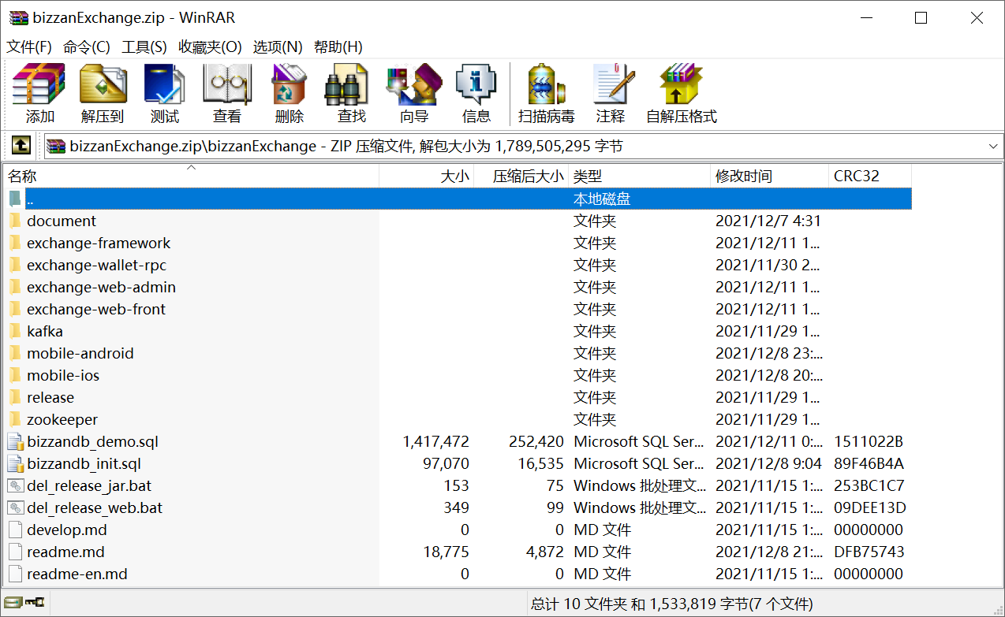Sort by 压缩后大小 column header
1005x617 pixels.
521,176
